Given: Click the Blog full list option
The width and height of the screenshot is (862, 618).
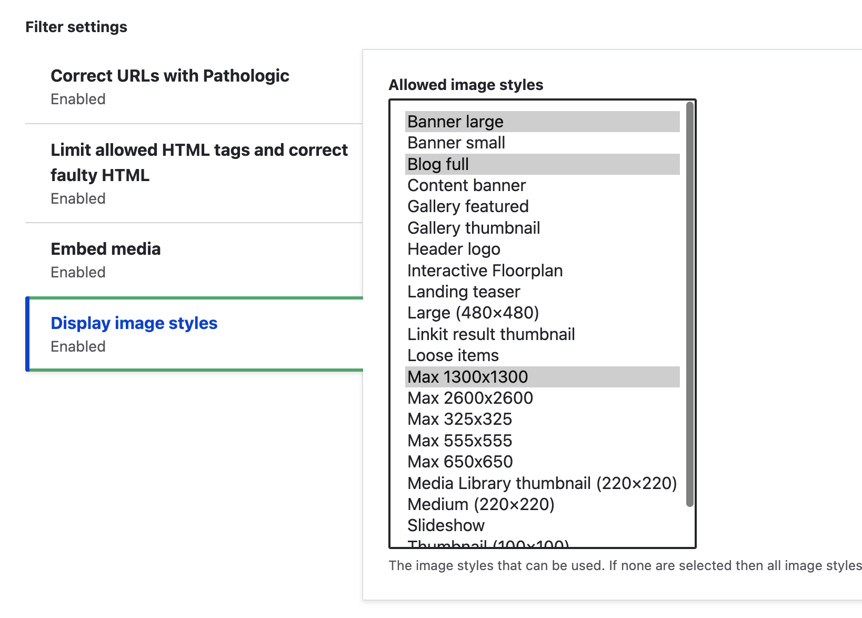Looking at the screenshot, I should (438, 164).
